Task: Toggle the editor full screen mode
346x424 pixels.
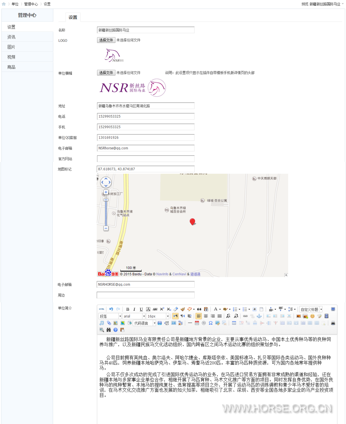Action: pyautogui.click(x=333, y=309)
